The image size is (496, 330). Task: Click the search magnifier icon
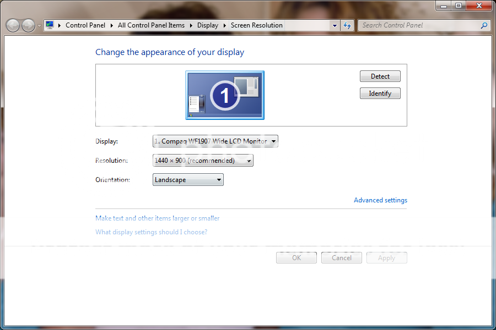coord(484,25)
